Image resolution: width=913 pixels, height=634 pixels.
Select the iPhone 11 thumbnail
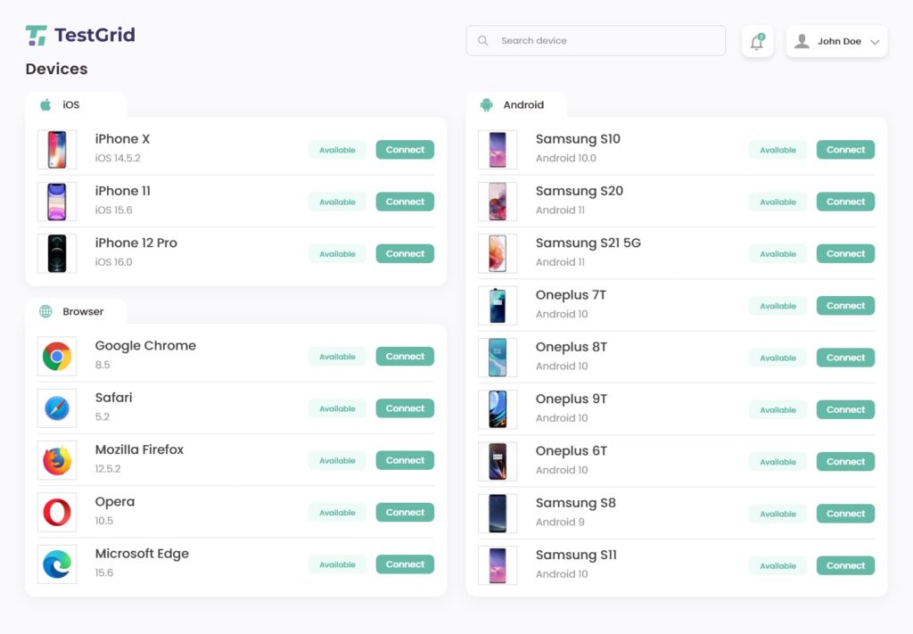tap(57, 202)
